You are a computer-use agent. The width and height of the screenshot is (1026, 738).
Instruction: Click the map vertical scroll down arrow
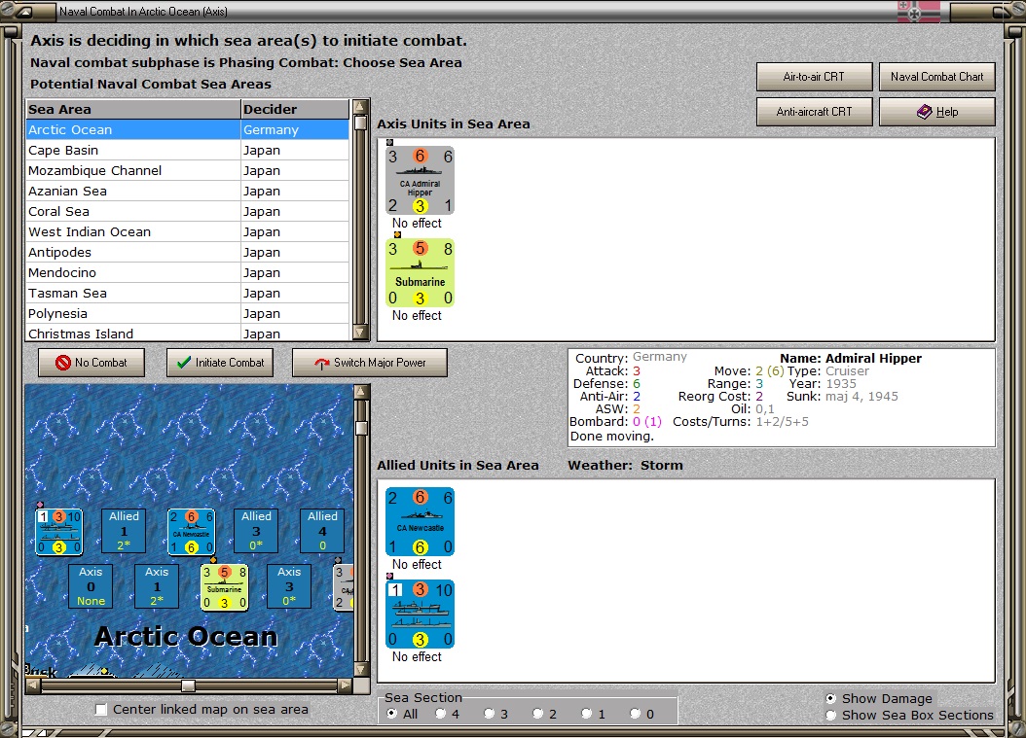click(x=360, y=669)
